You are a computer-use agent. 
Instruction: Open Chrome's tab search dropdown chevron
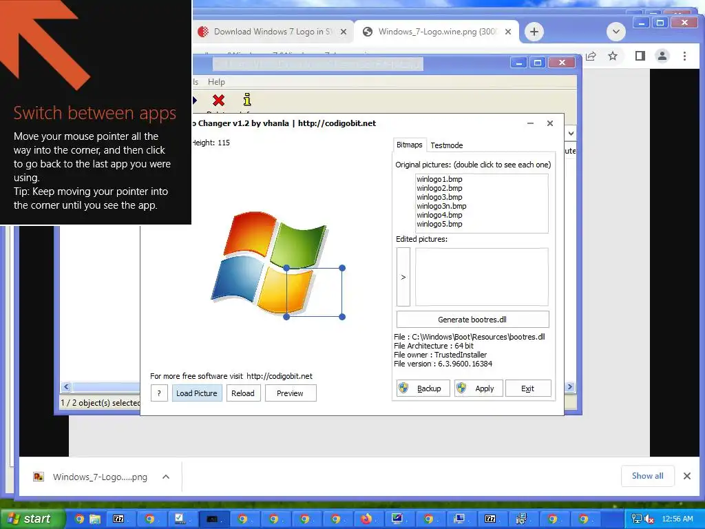(x=616, y=32)
